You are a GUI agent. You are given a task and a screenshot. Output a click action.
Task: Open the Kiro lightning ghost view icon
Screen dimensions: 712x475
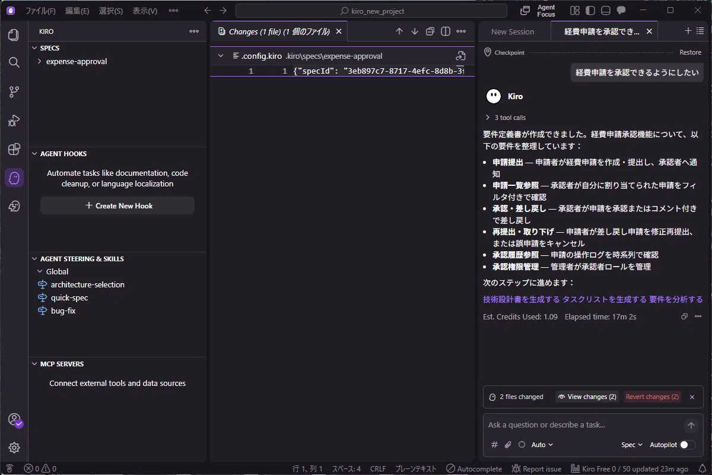[14, 206]
